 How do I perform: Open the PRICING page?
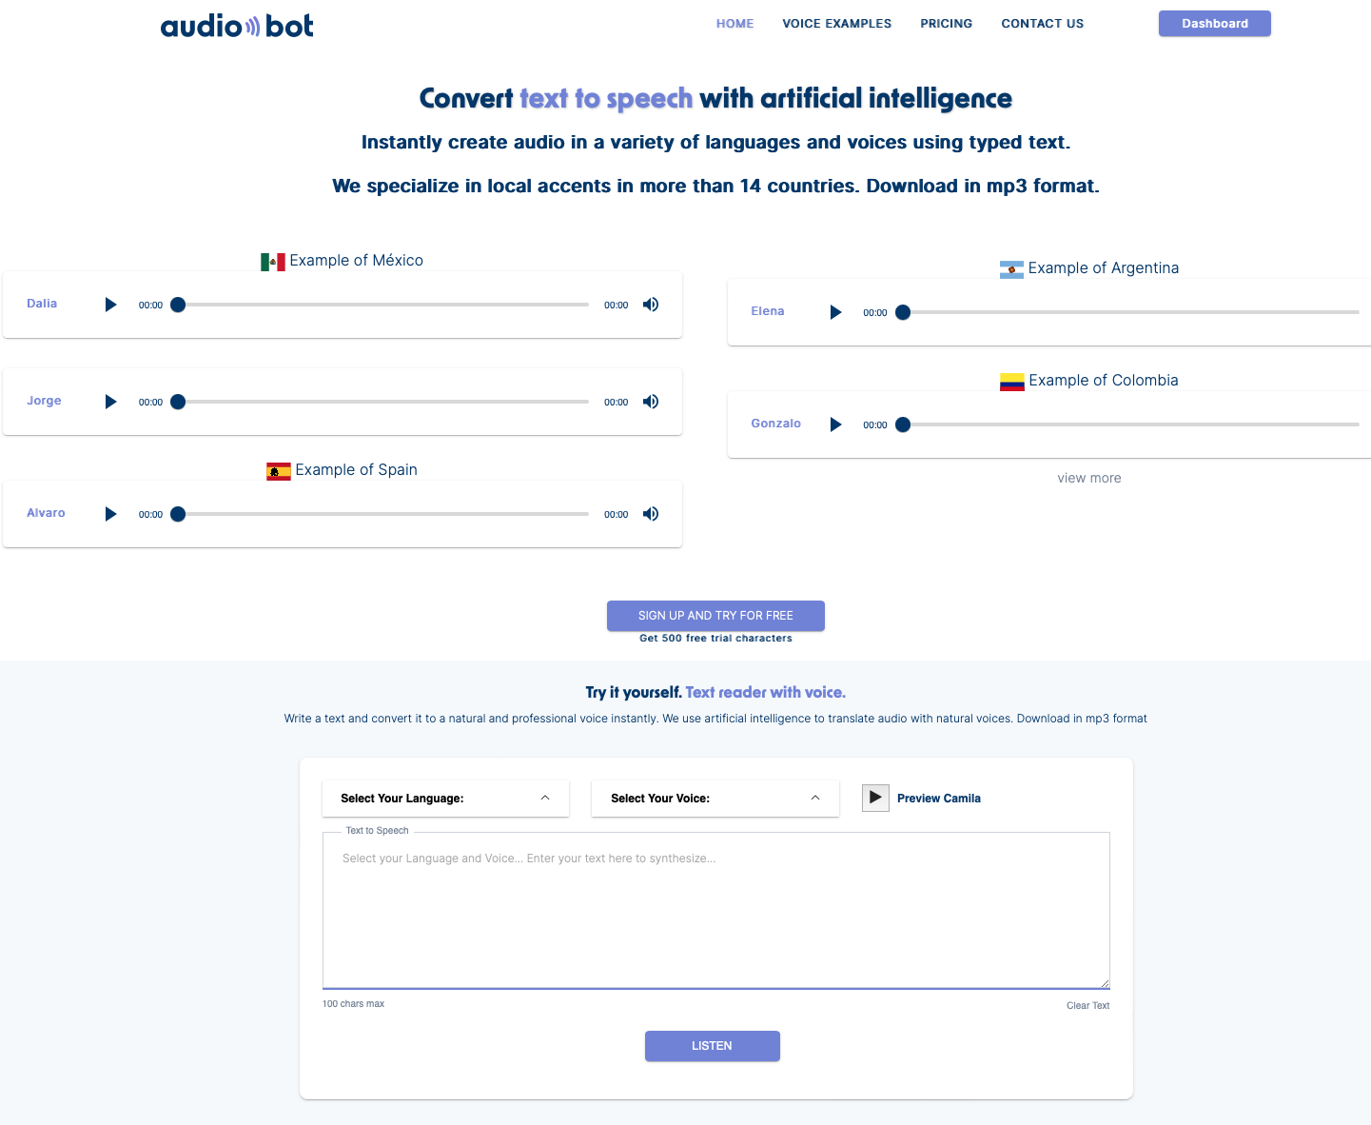point(946,23)
